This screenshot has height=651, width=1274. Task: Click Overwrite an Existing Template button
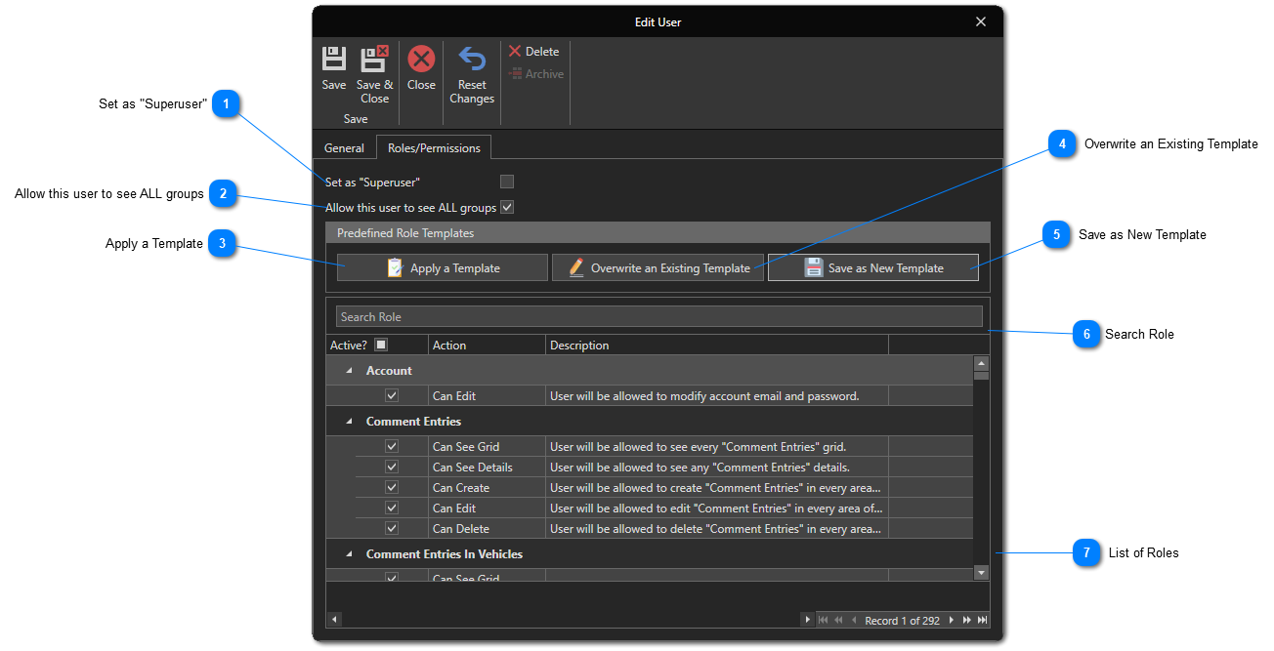pyautogui.click(x=658, y=268)
